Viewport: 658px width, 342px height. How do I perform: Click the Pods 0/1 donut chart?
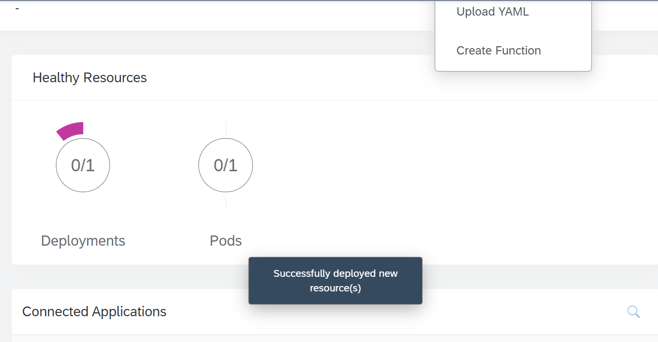pos(226,165)
